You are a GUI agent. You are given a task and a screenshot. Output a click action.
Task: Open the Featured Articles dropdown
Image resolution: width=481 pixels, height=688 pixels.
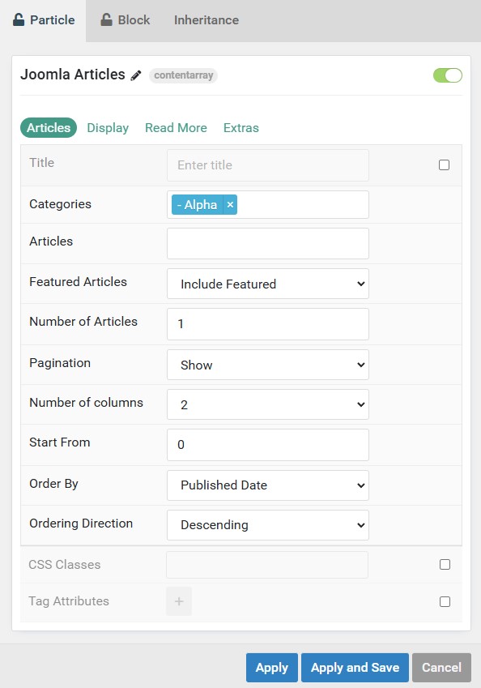pyautogui.click(x=268, y=284)
